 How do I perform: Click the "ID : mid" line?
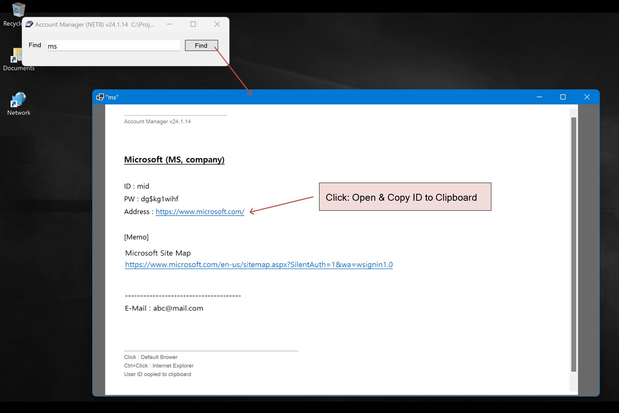(136, 186)
